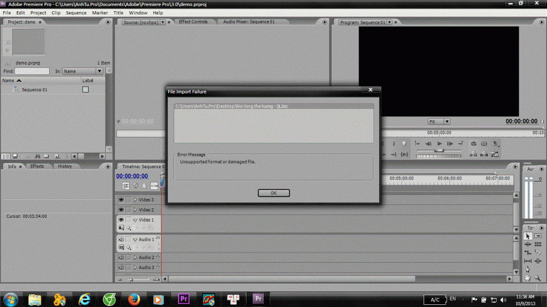Mute Audio 2 track speaker toggle
Viewport: 547px width, 307px height.
point(121,257)
